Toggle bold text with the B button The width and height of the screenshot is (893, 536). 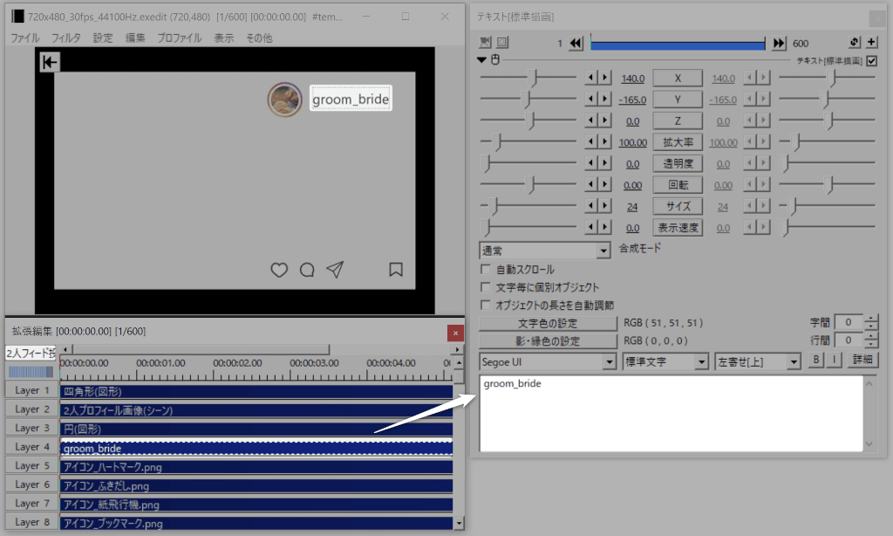coord(817,361)
